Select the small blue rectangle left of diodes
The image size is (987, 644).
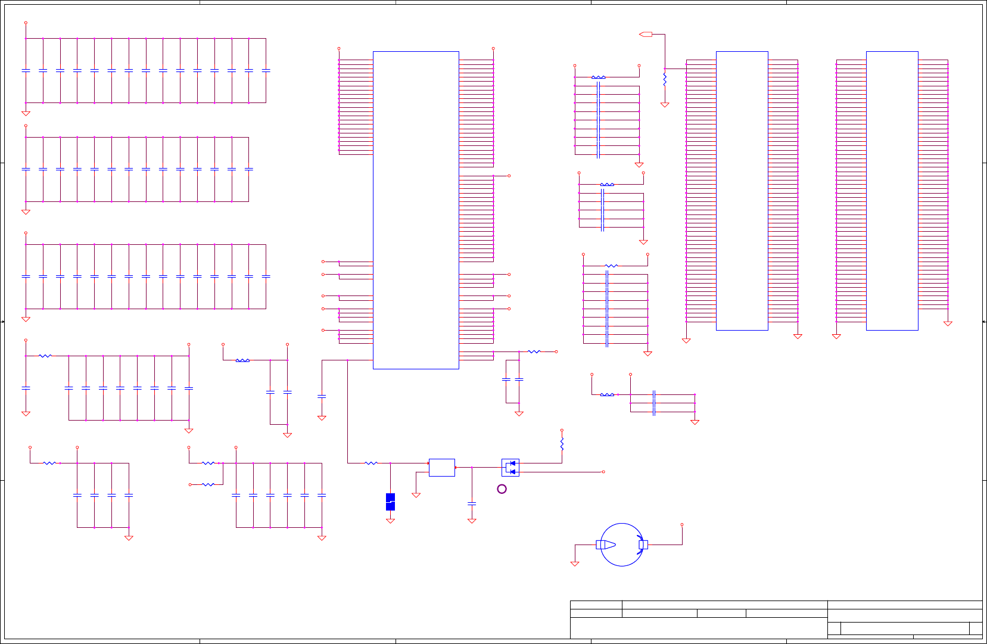click(x=442, y=467)
